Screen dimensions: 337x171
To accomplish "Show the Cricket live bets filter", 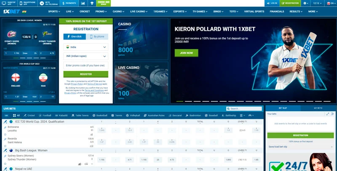I will [29, 115].
